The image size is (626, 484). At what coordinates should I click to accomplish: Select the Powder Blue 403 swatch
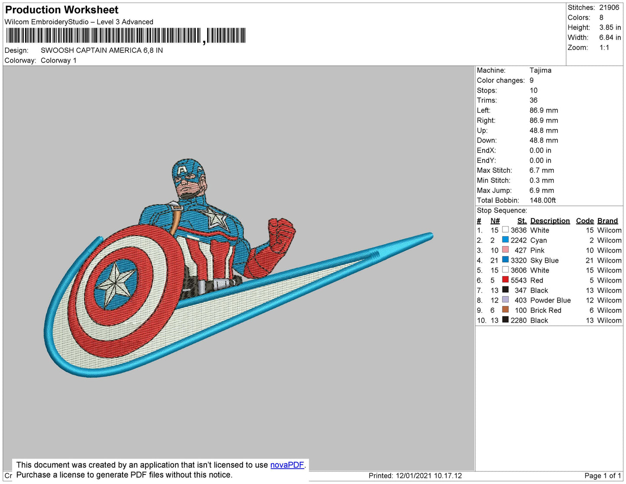pos(505,299)
